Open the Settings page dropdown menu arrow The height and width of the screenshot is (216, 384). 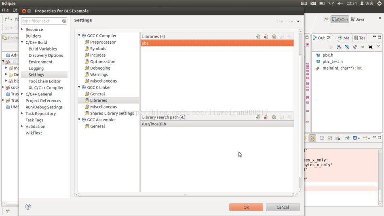[x=298, y=21]
